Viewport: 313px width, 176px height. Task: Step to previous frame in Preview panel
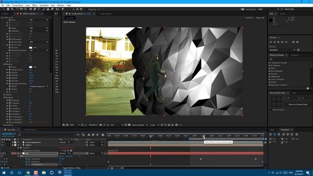click(x=274, y=42)
